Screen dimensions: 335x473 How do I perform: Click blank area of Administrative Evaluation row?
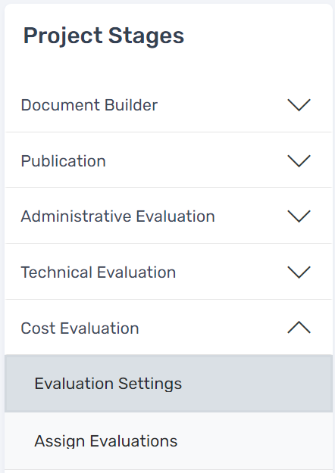(251, 216)
